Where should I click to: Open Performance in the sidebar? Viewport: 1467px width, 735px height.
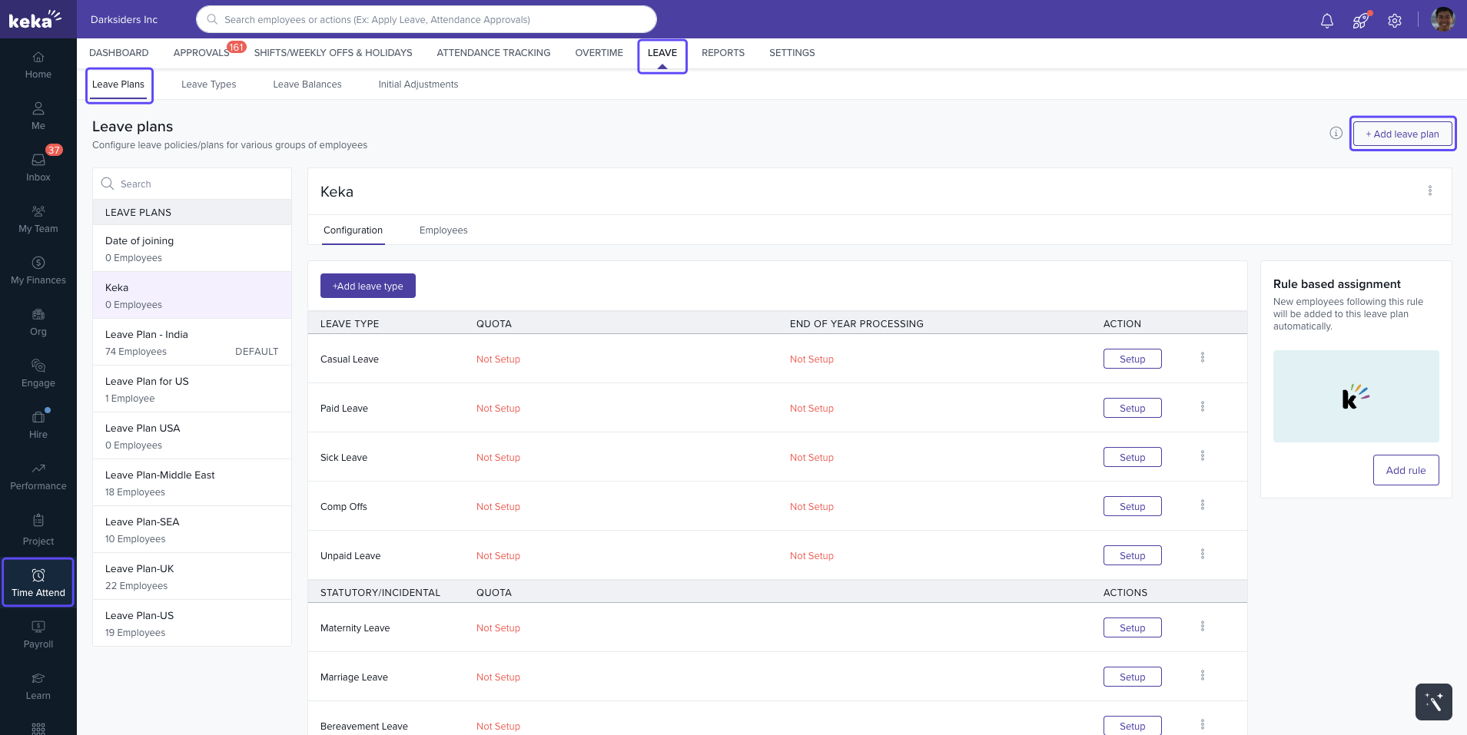[x=38, y=475]
